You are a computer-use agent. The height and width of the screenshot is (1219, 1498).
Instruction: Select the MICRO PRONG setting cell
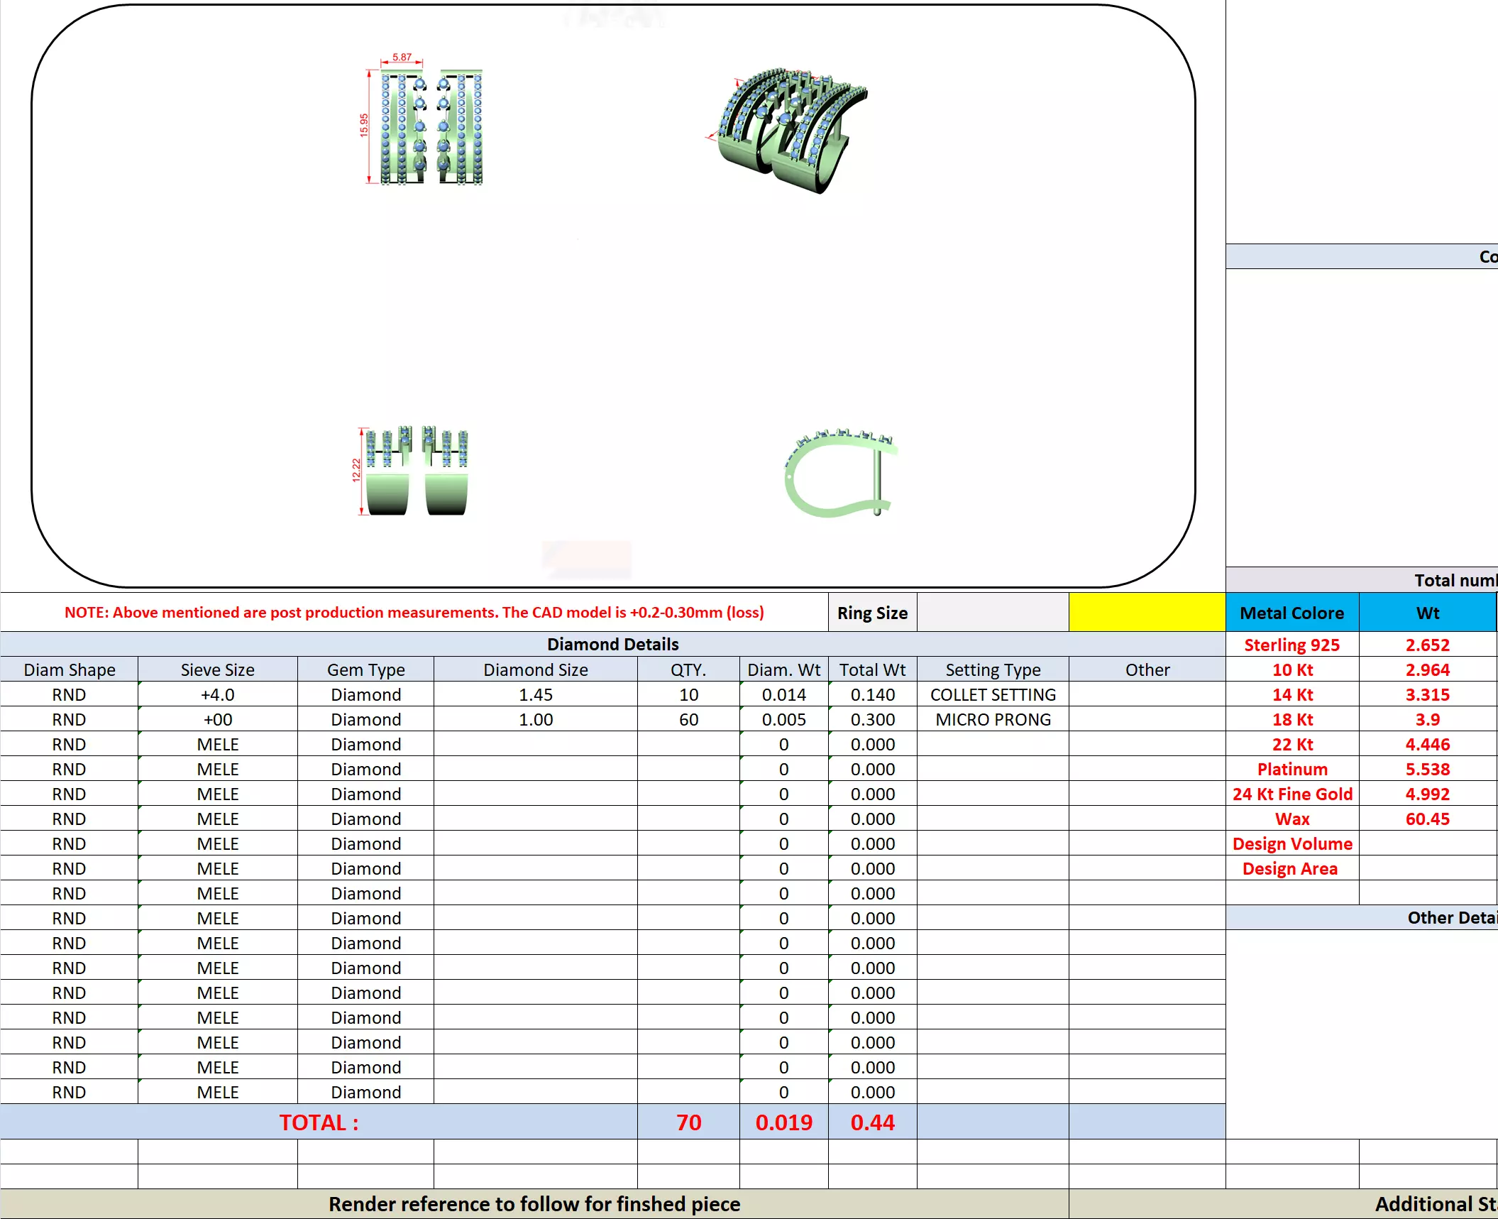click(x=992, y=720)
